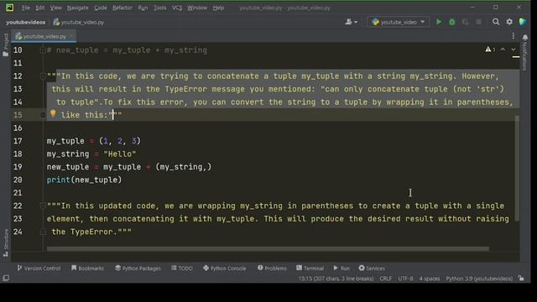
Task: Click the warnings indicator in editor
Action: pos(490,49)
